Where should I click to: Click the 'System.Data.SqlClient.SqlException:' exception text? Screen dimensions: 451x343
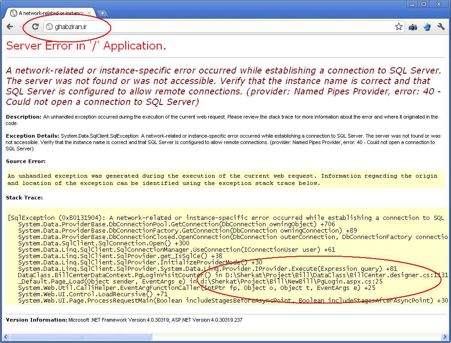100,136
